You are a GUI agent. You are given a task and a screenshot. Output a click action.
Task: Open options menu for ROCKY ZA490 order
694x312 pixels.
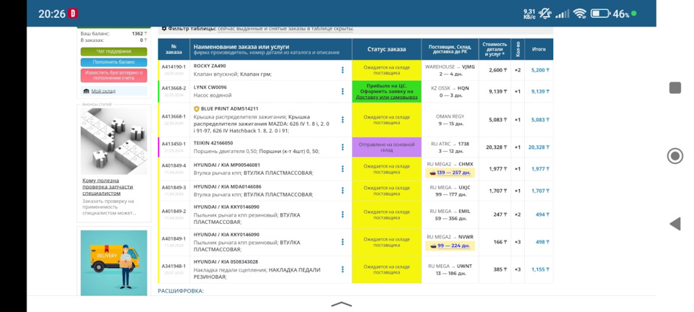(x=343, y=70)
